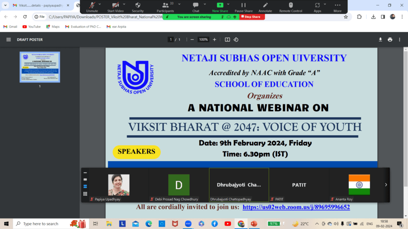Open Microsoft Edge from taskbar
The width and height of the screenshot is (408, 229).
click(149, 224)
